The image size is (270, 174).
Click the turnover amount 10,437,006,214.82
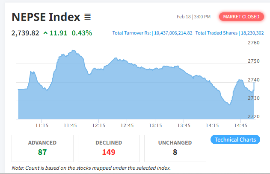coord(173,33)
